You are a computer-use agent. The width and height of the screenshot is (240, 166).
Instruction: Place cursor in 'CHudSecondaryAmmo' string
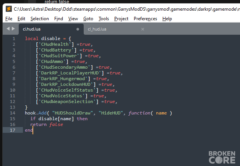click(64, 67)
